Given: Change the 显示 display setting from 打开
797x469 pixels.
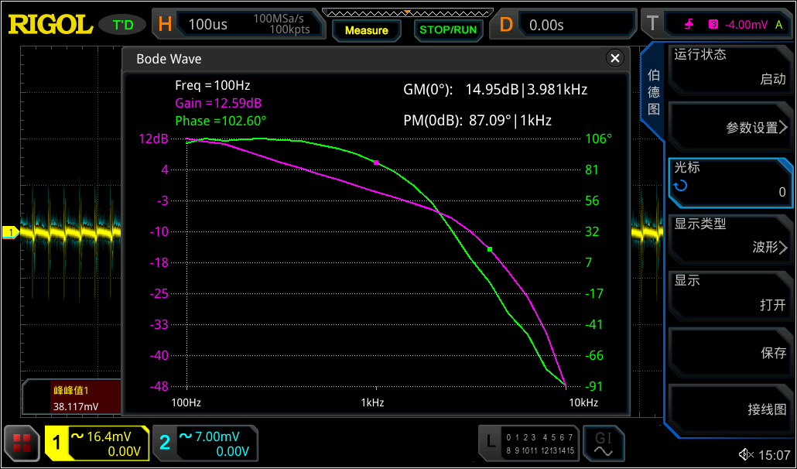Looking at the screenshot, I should click(730, 293).
